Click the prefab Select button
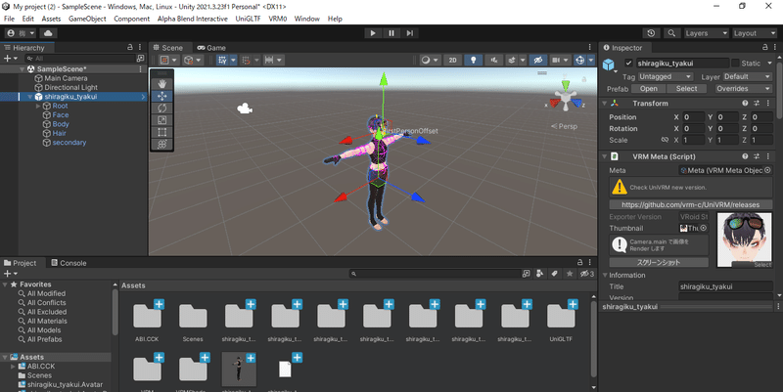The image size is (783, 392). [x=686, y=89]
